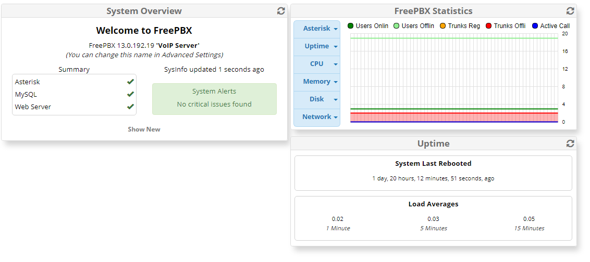Click the System Overview panel title
Image resolution: width=590 pixels, height=262 pixels.
tap(144, 11)
